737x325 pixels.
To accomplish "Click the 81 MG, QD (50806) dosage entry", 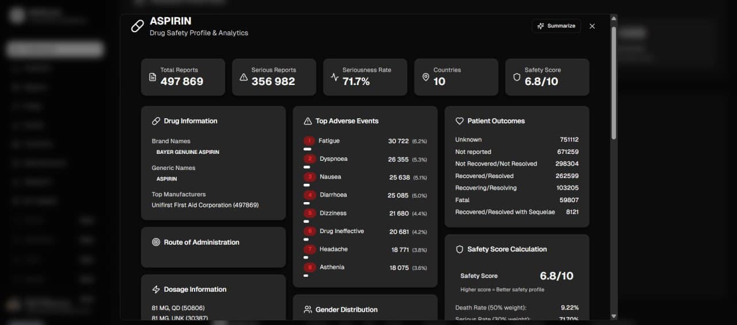I will tap(178, 308).
